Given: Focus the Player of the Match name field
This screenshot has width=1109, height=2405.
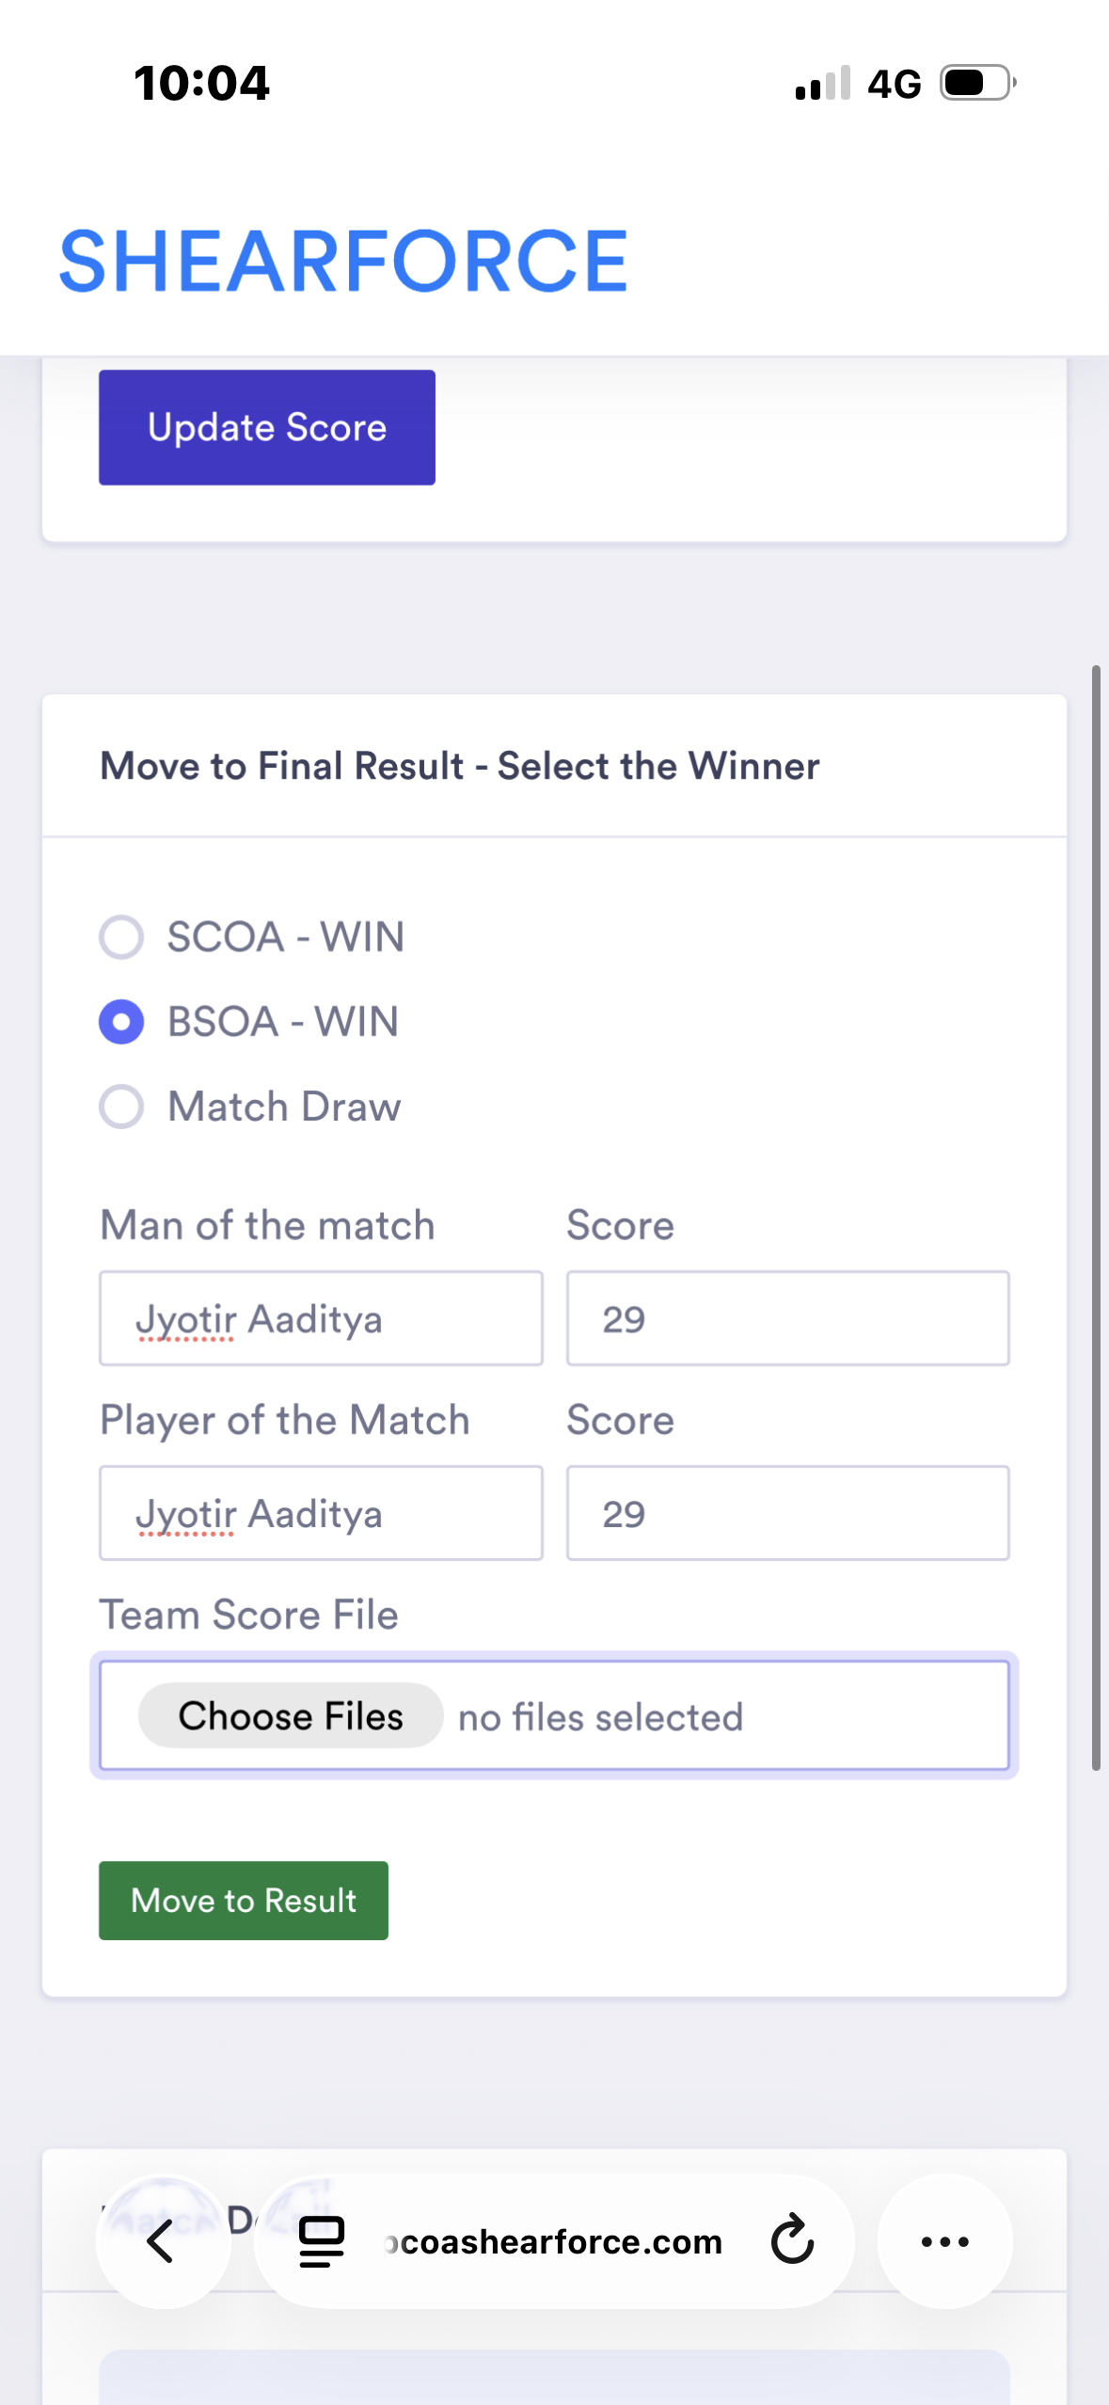Looking at the screenshot, I should (321, 1513).
